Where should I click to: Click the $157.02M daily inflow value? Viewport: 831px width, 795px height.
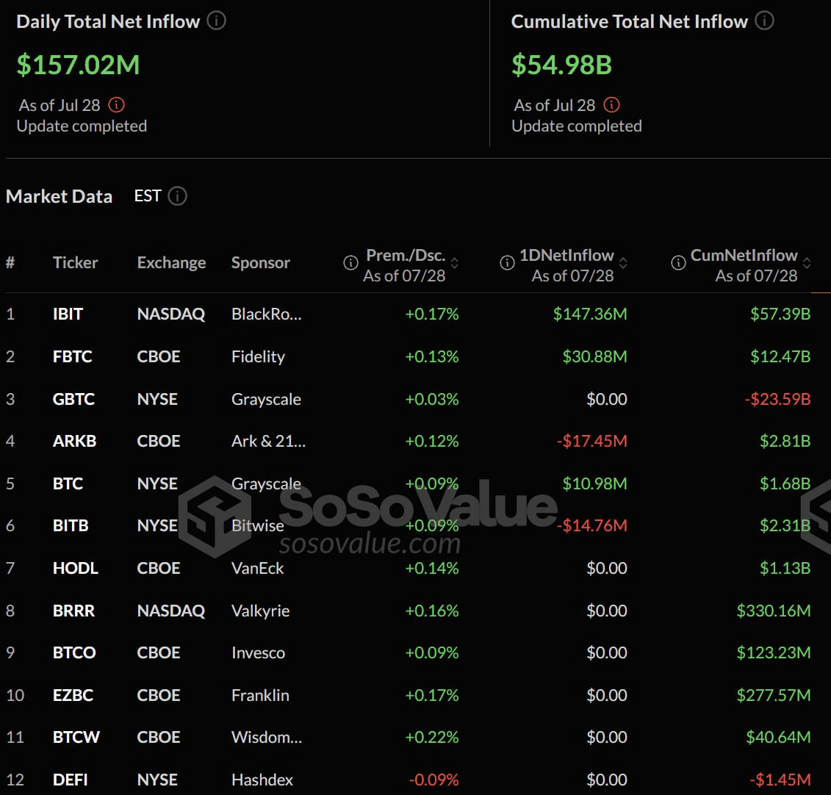pyautogui.click(x=78, y=65)
